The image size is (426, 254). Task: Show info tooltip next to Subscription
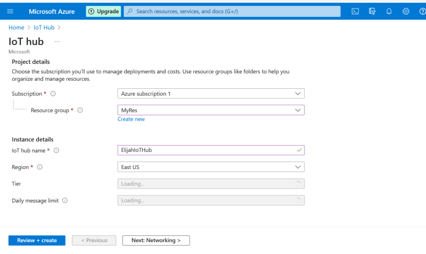coord(53,94)
